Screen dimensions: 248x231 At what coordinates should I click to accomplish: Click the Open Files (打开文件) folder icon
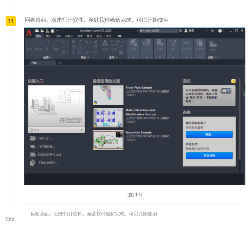[33, 139]
